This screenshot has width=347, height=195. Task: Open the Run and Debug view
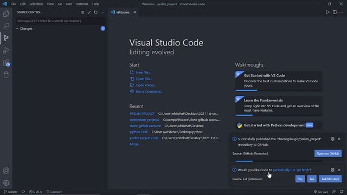pos(6,50)
